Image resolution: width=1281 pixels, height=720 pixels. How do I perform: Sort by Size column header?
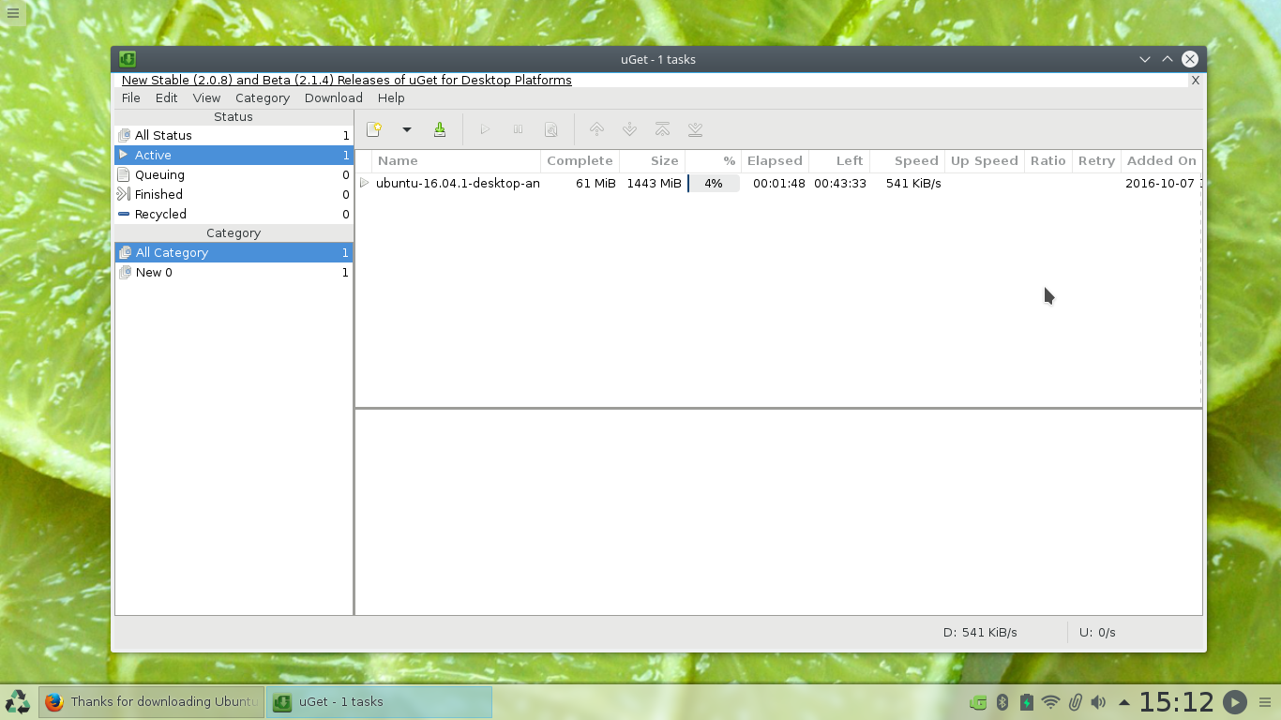coord(652,161)
